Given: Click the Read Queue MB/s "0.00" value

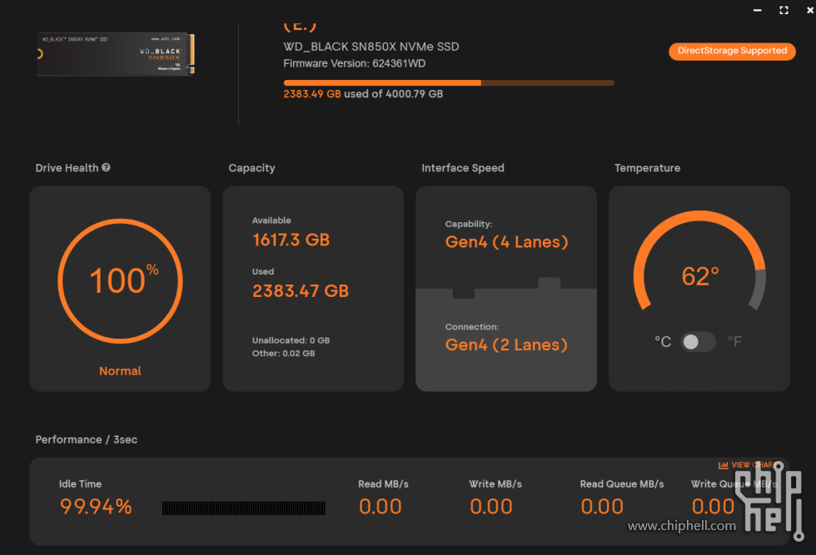Looking at the screenshot, I should pos(602,507).
